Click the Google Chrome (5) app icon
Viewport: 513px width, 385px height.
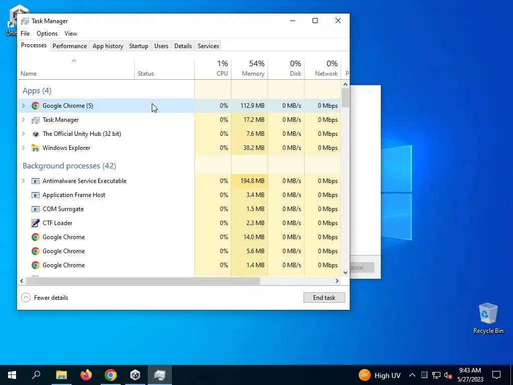36,106
